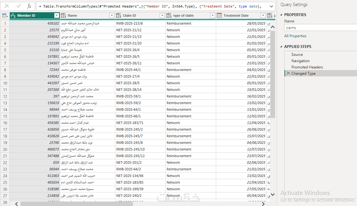The width and height of the screenshot is (357, 206).
Task: Click Member ID cell 397
Action: click(35, 97)
